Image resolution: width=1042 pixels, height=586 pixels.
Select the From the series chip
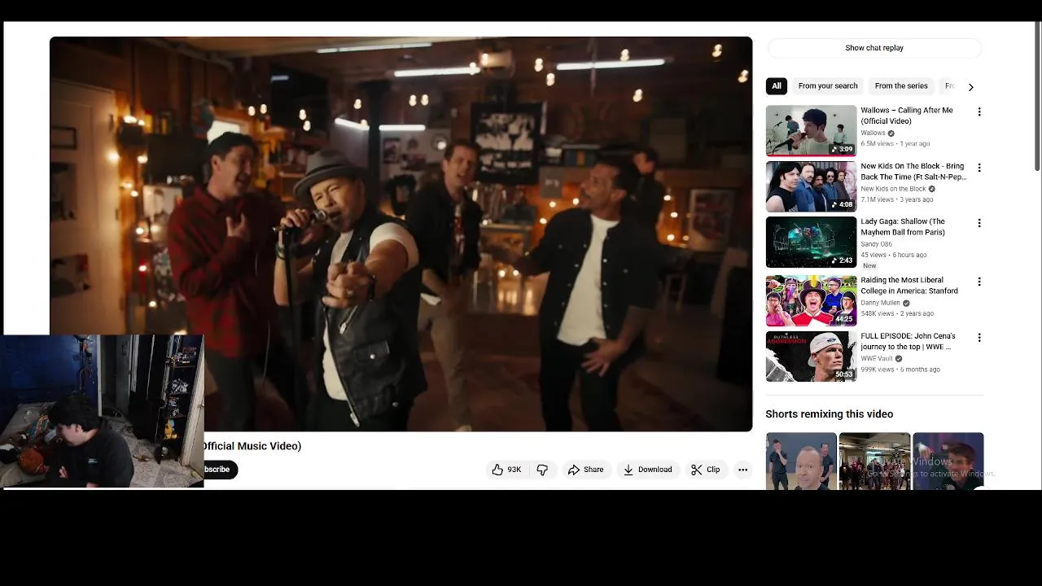901,86
